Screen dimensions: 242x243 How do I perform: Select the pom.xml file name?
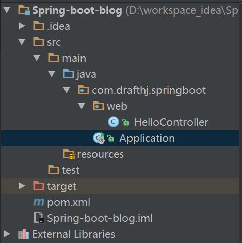(69, 203)
